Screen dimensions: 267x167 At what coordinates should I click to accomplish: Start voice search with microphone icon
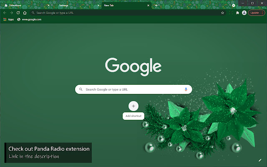(x=186, y=89)
